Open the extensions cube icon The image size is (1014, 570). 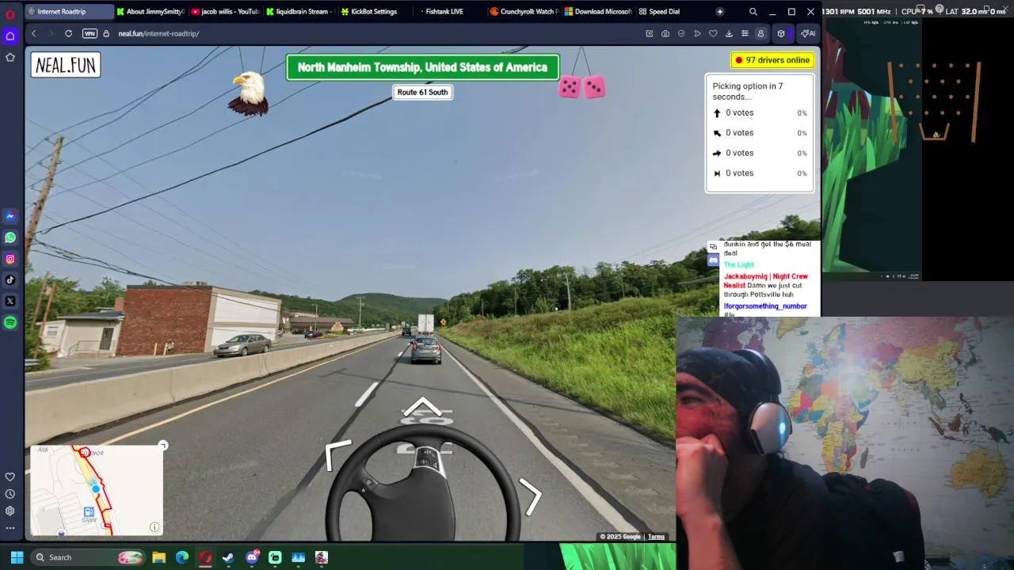point(781,33)
